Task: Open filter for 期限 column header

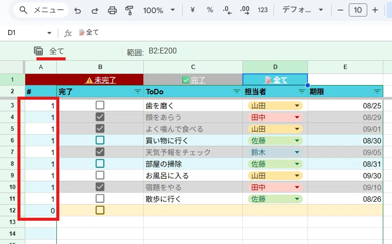Action: click(x=377, y=91)
